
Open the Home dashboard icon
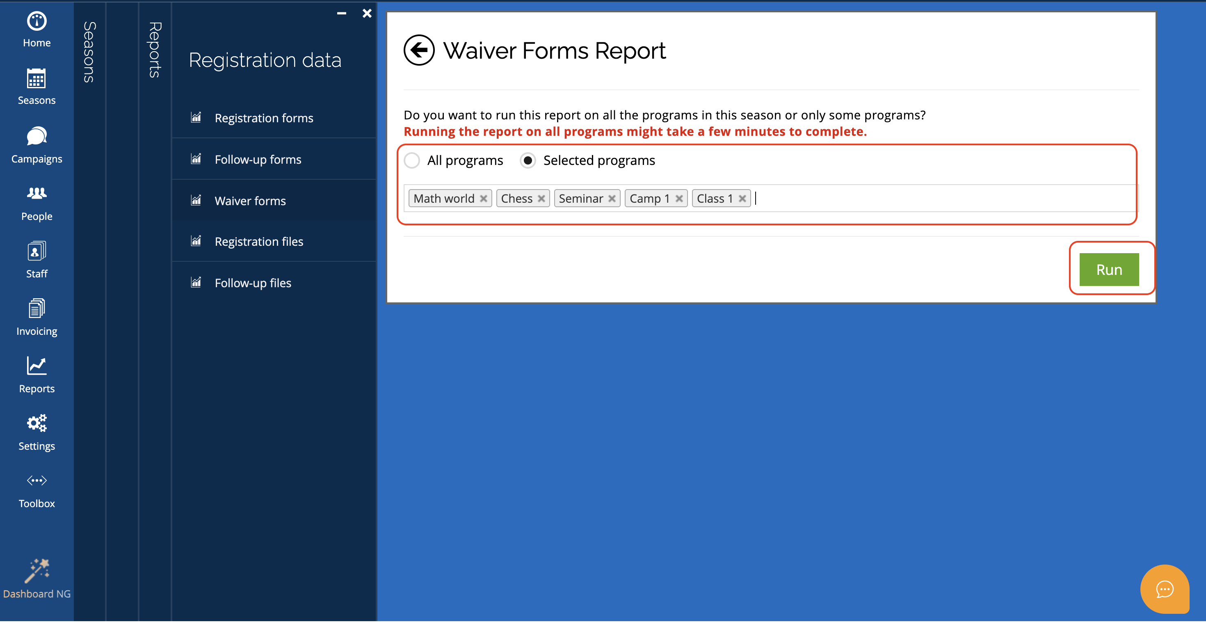37,22
